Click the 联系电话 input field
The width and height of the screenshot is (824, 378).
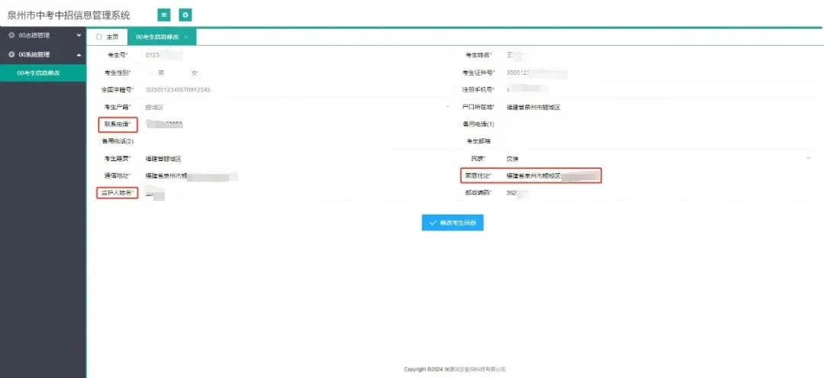(297, 124)
